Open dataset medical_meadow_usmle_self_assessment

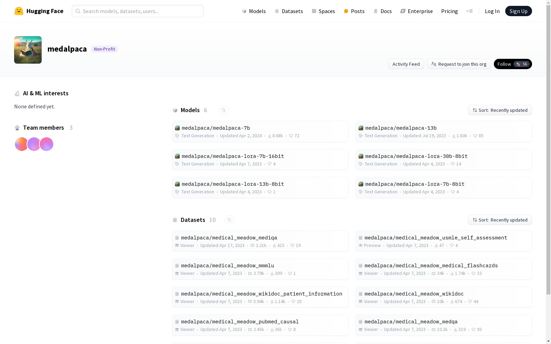click(x=444, y=241)
